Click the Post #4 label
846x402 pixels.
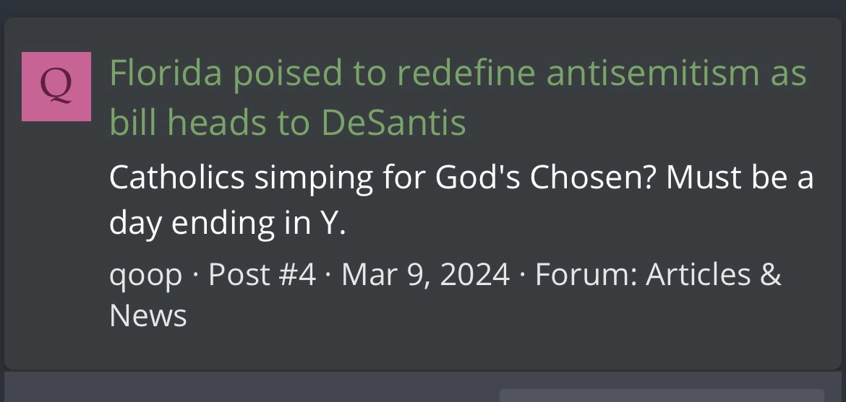pyautogui.click(x=262, y=274)
